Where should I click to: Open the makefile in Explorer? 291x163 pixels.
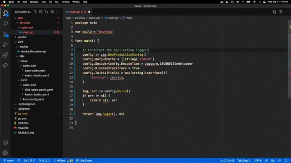pyautogui.click(x=37, y=128)
